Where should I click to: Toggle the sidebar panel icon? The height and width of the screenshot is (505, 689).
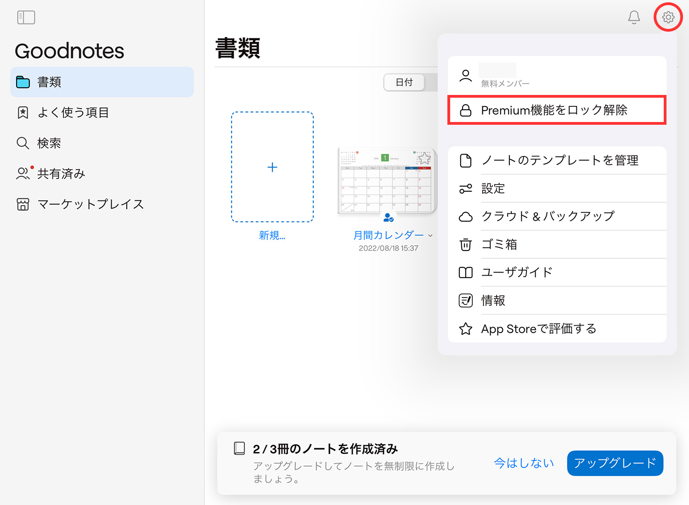(26, 17)
